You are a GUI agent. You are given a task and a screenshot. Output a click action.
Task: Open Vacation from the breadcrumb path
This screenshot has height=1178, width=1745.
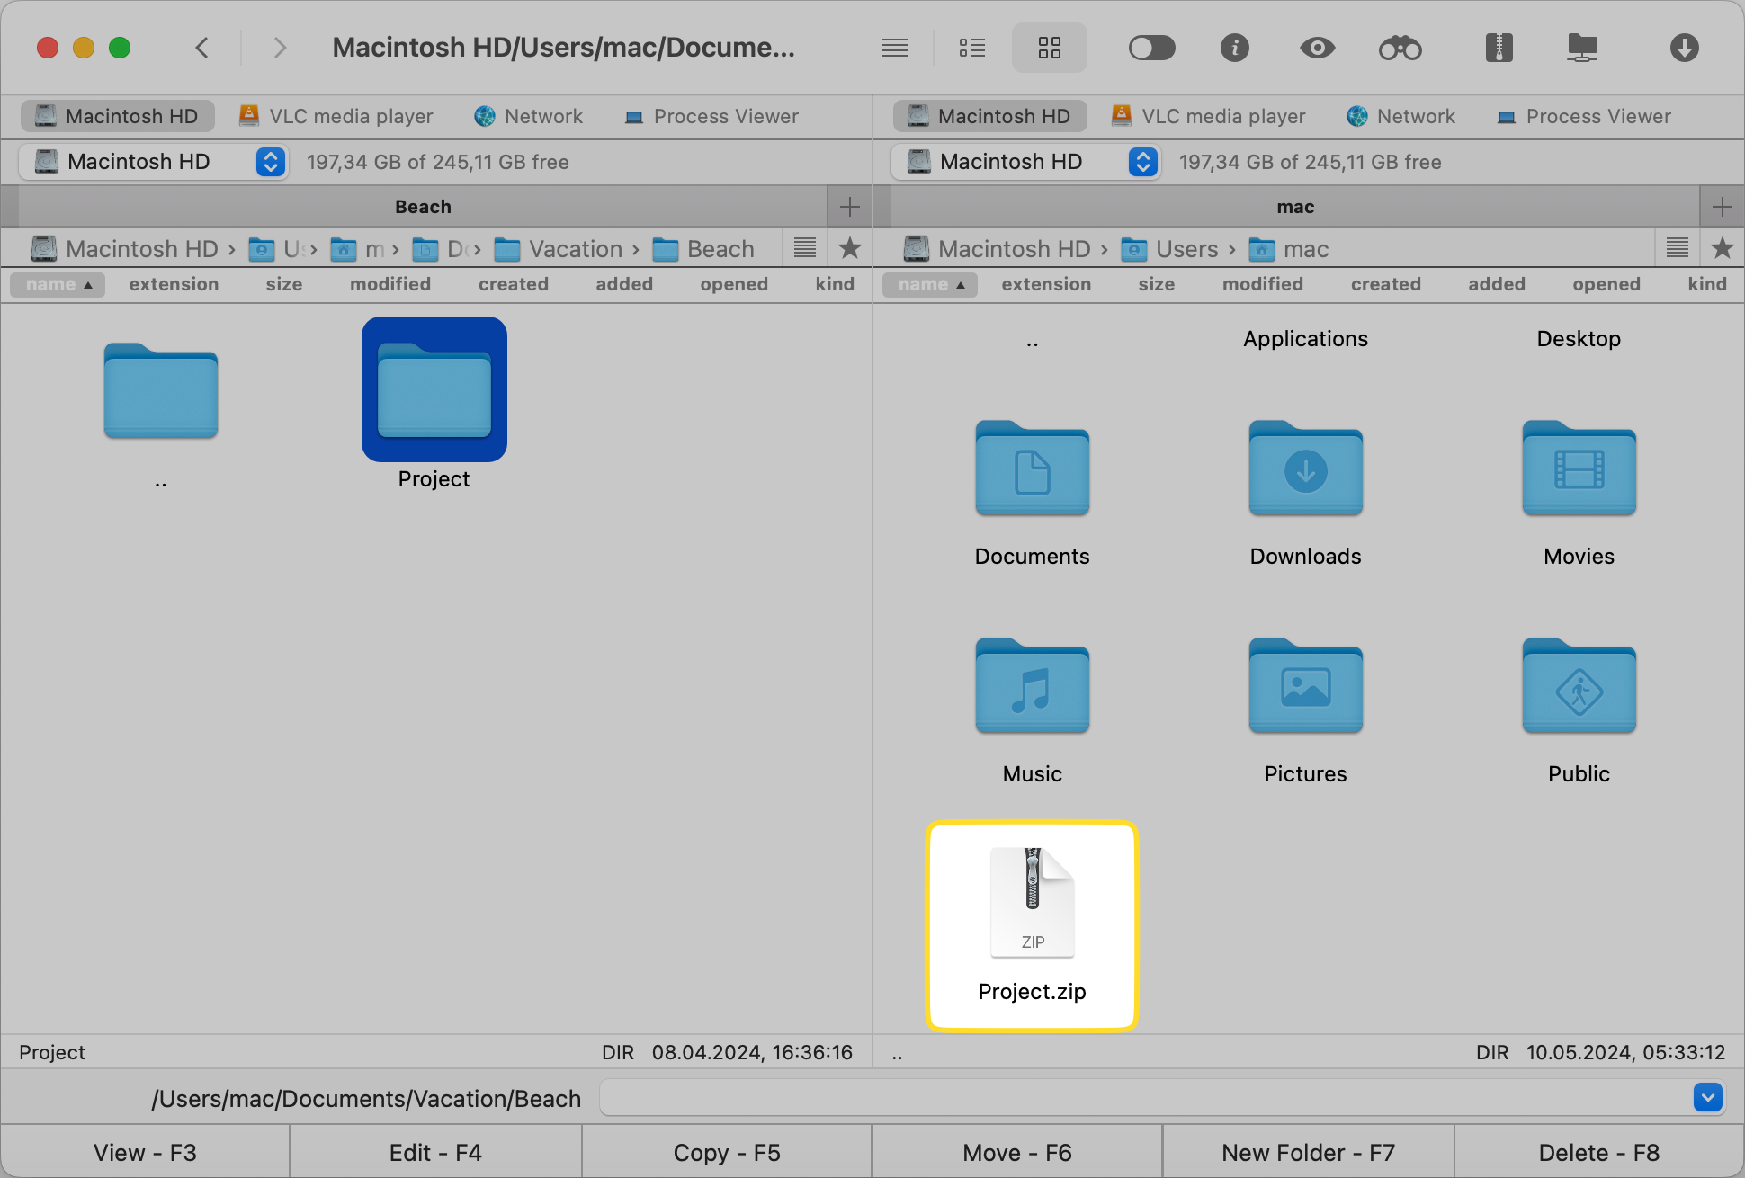576,248
